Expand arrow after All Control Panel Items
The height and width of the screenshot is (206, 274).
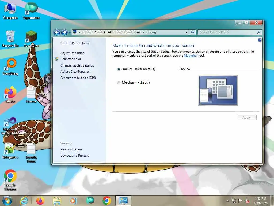[143, 32]
